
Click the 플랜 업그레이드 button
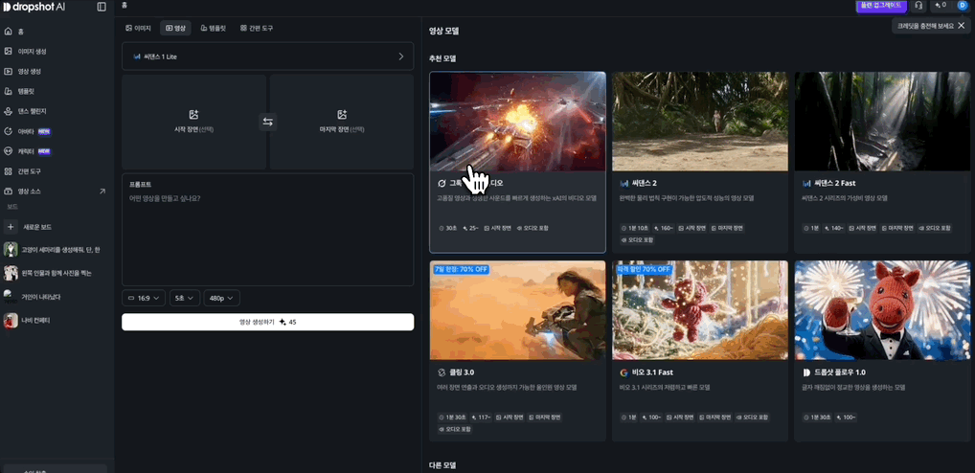[x=880, y=6]
